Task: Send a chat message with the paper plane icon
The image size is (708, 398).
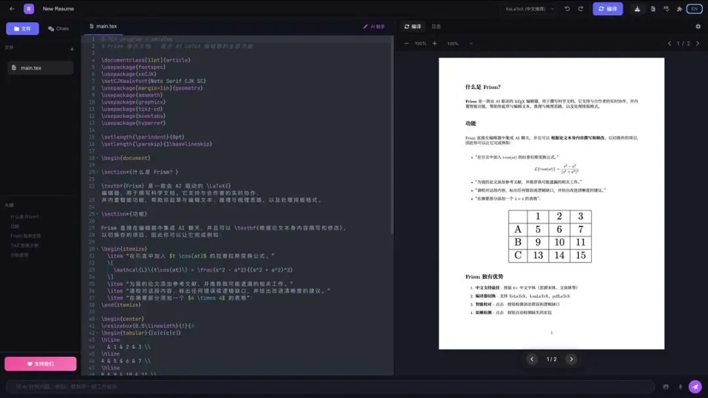Action: 695,386
